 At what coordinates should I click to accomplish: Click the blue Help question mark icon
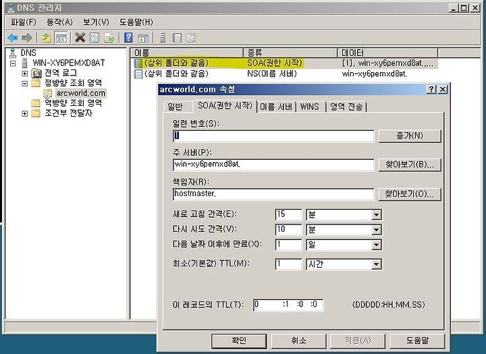click(128, 38)
